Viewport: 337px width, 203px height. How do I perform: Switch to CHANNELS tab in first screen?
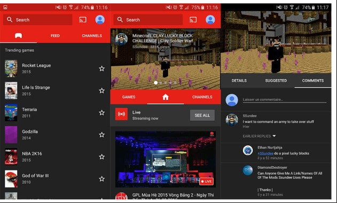[x=92, y=36]
